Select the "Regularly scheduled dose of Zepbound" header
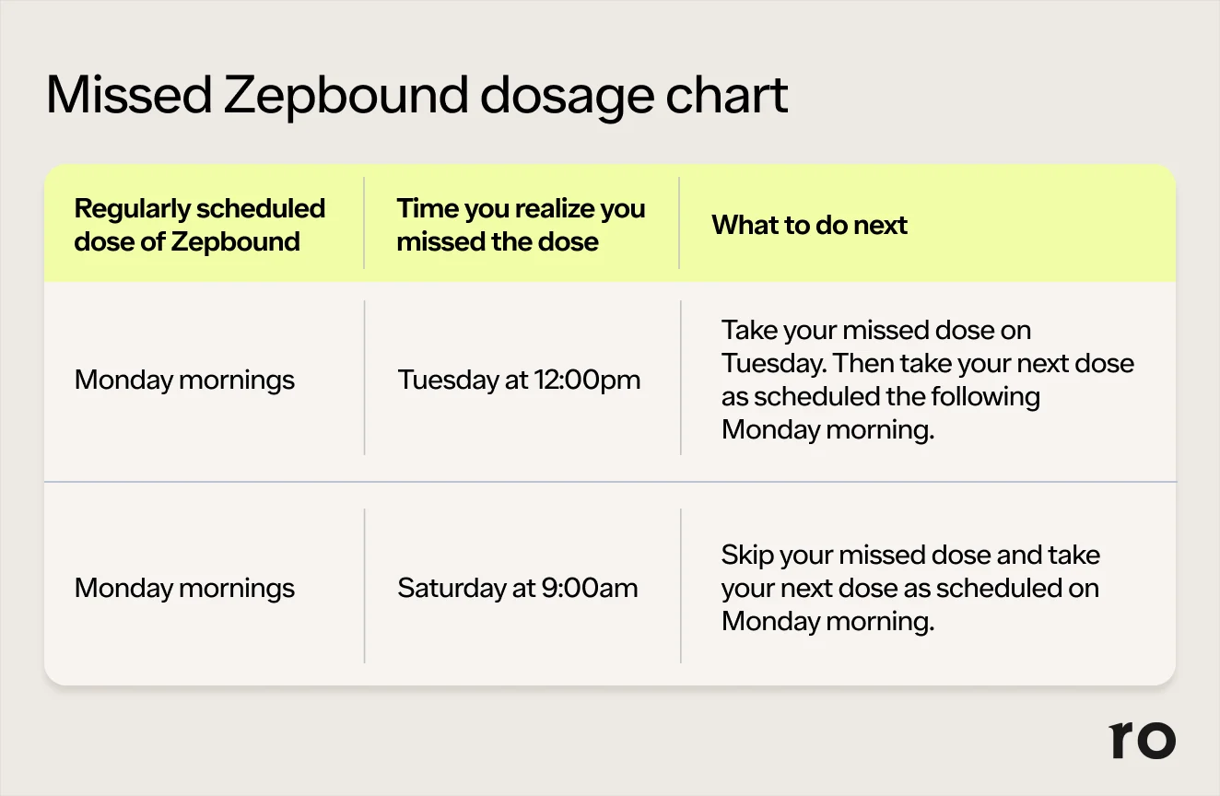Viewport: 1220px width, 796px height. 199,225
